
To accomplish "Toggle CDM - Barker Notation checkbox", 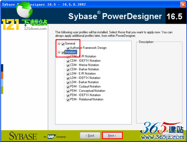I will click(x=68, y=70).
